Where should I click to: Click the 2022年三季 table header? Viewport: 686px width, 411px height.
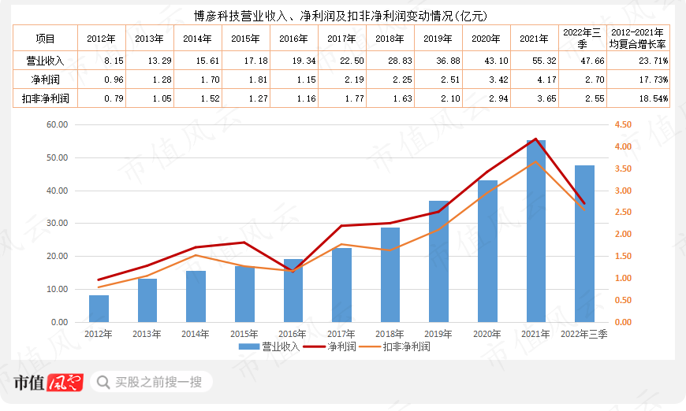coord(583,39)
